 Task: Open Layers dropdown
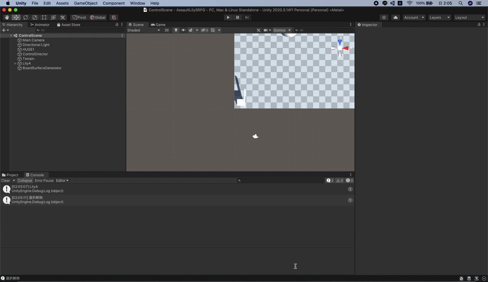point(440,17)
